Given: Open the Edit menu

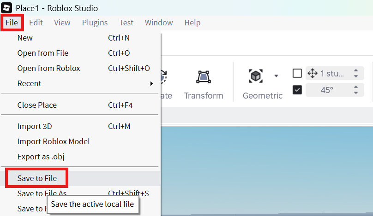Looking at the screenshot, I should [x=36, y=23].
